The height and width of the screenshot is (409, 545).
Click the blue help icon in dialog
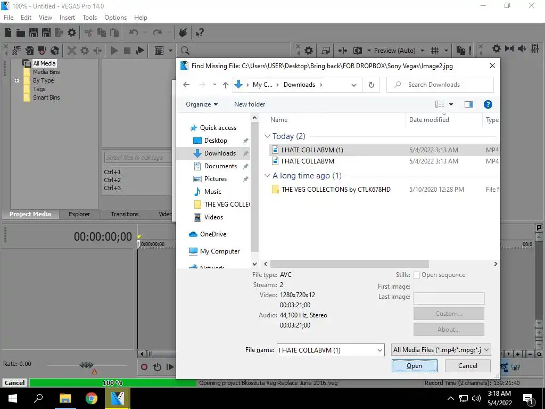click(488, 104)
